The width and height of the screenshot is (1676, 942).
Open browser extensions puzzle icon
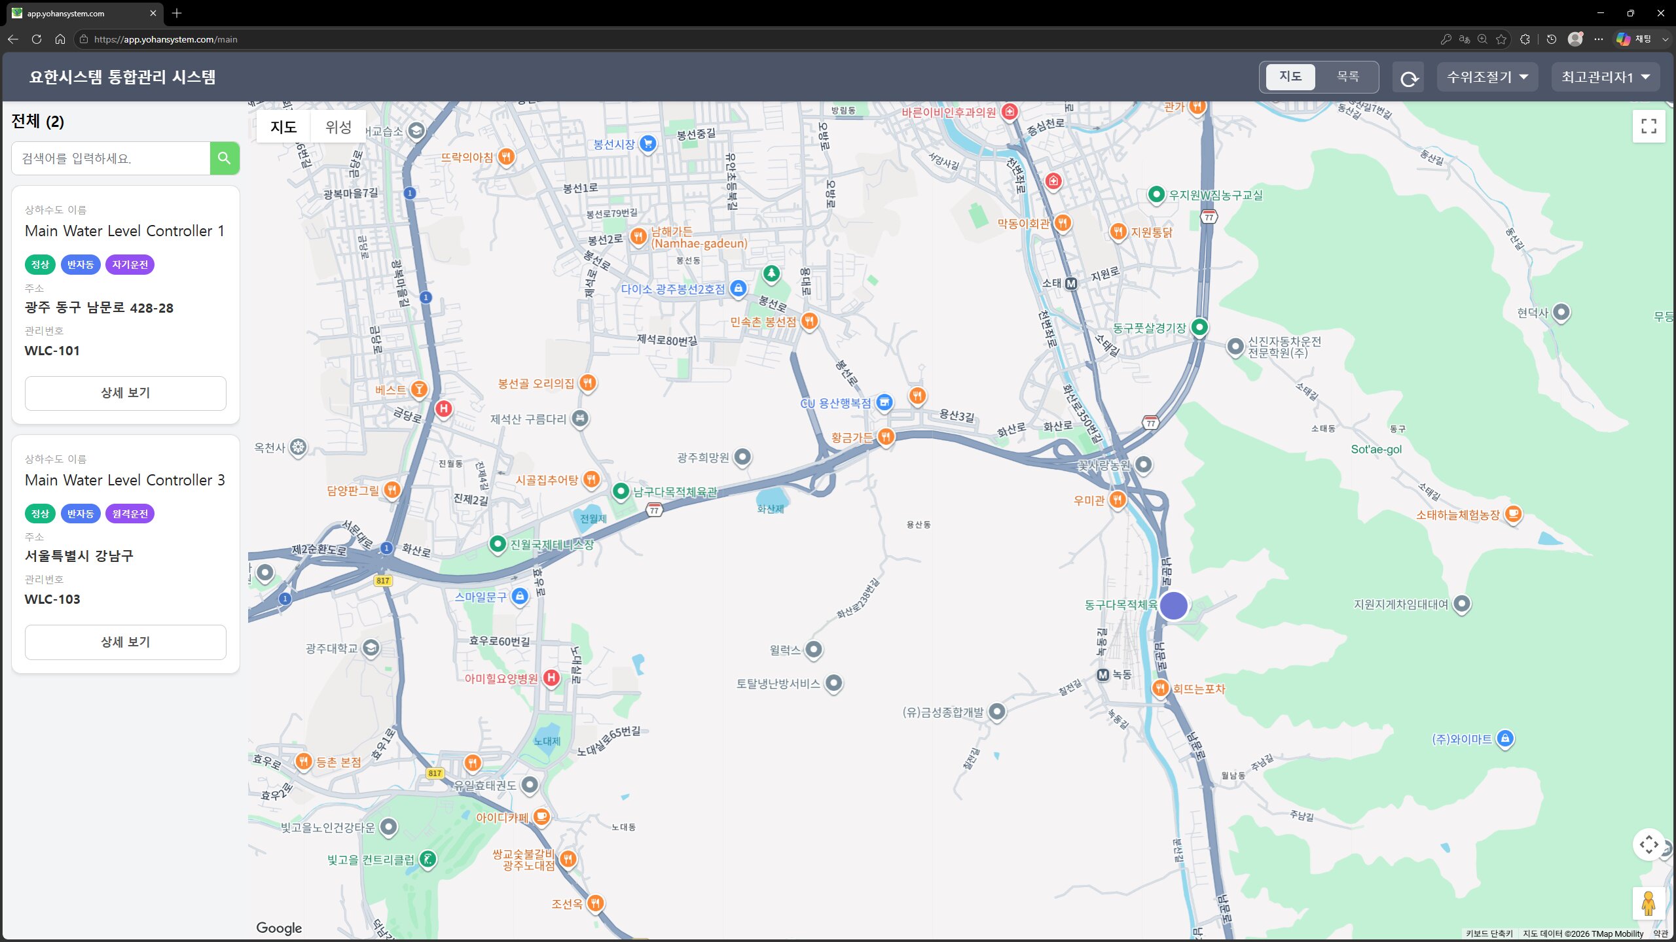point(1525,39)
